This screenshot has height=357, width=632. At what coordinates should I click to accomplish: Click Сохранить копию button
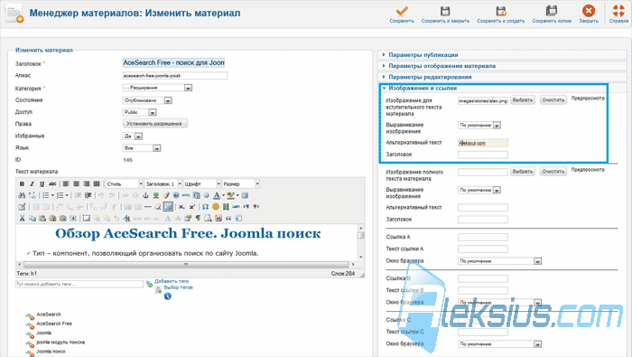(x=552, y=14)
